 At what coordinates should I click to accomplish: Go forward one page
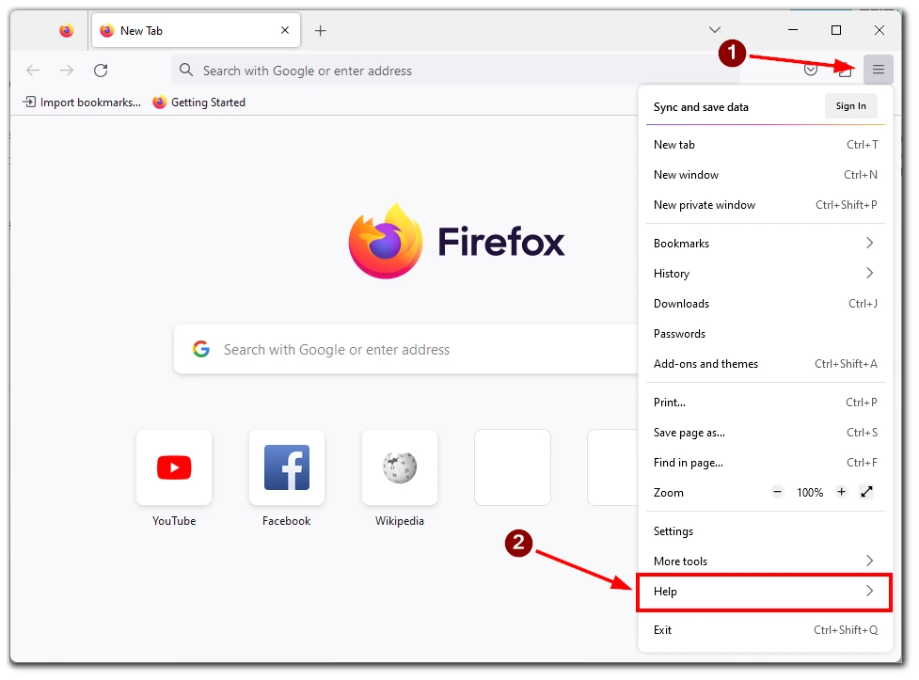67,71
